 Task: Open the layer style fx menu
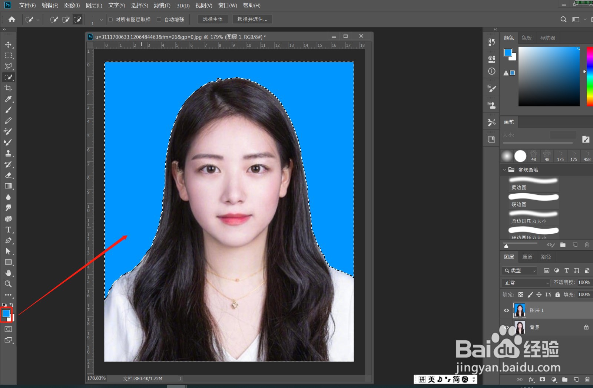531,379
